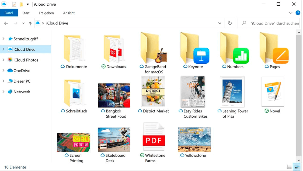Image resolution: width=303 pixels, height=171 pixels.
Task: Open the Keynote folder
Action: [193, 49]
